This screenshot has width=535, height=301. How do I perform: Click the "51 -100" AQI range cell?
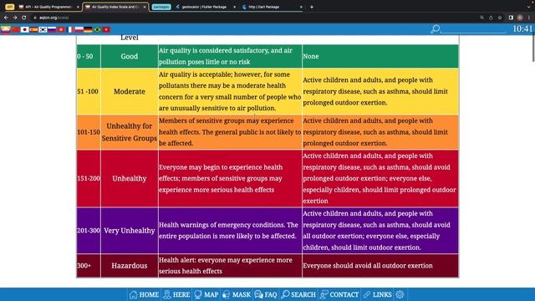(x=89, y=91)
